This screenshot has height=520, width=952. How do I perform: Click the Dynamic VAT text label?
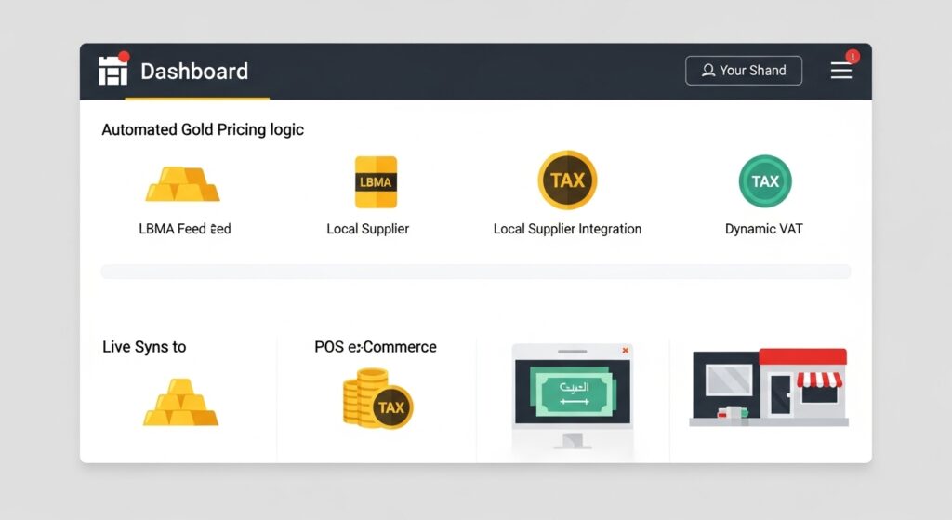click(x=764, y=229)
